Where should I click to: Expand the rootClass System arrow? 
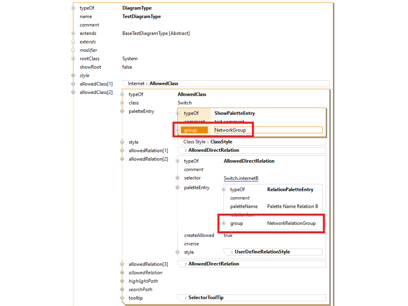74,59
